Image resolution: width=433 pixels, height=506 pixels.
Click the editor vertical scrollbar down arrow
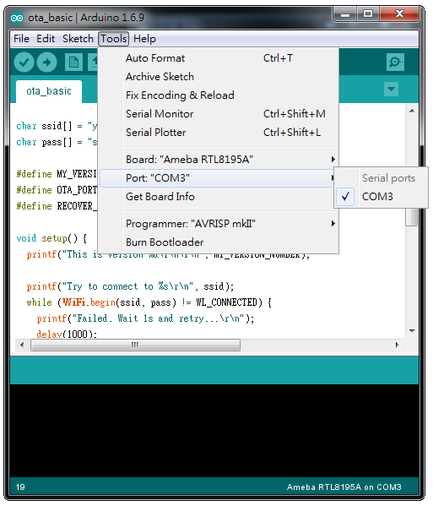[412, 331]
